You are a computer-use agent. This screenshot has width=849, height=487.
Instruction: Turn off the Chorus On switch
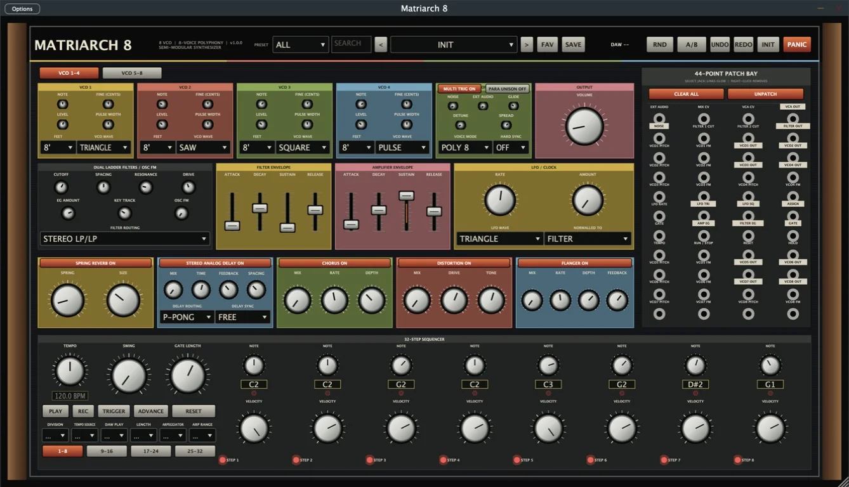click(x=334, y=263)
